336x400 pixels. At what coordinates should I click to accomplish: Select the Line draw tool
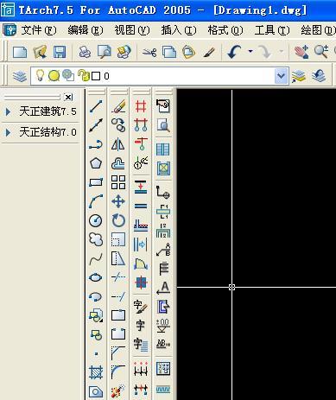click(96, 106)
